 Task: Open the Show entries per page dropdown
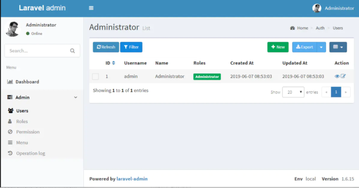tap(293, 92)
